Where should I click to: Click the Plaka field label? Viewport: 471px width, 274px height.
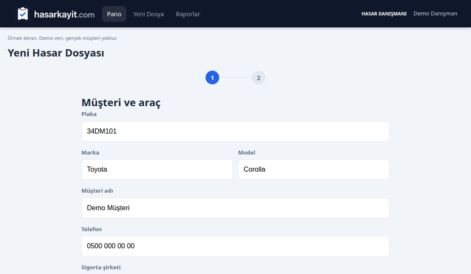89,114
